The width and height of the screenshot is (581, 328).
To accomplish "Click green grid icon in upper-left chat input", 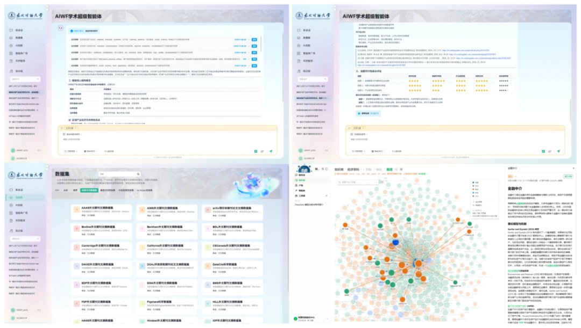I will click(x=256, y=151).
